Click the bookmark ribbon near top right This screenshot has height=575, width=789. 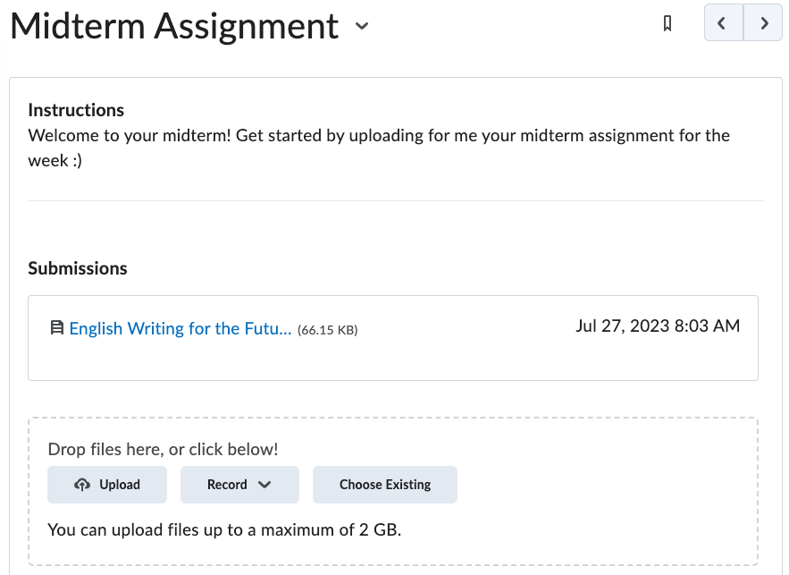[667, 23]
